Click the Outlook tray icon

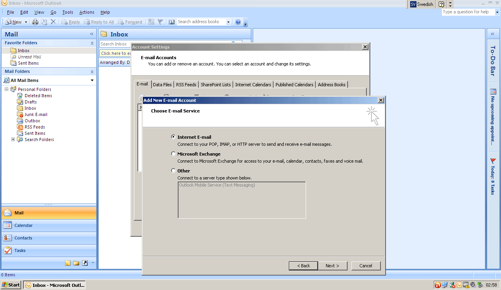459,285
